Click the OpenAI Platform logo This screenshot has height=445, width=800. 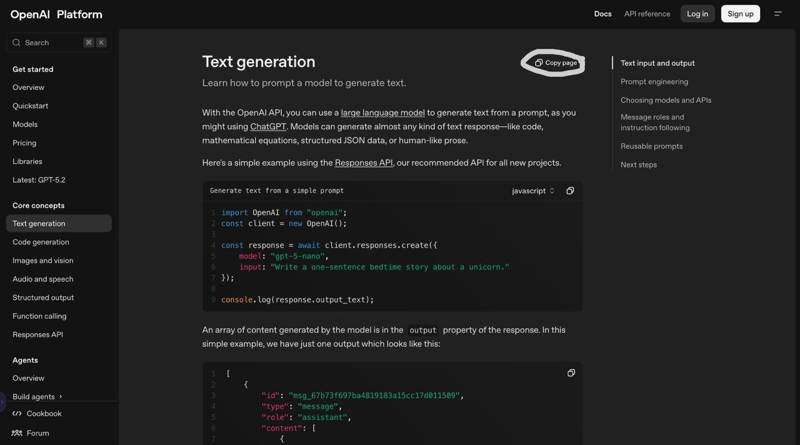(x=56, y=14)
